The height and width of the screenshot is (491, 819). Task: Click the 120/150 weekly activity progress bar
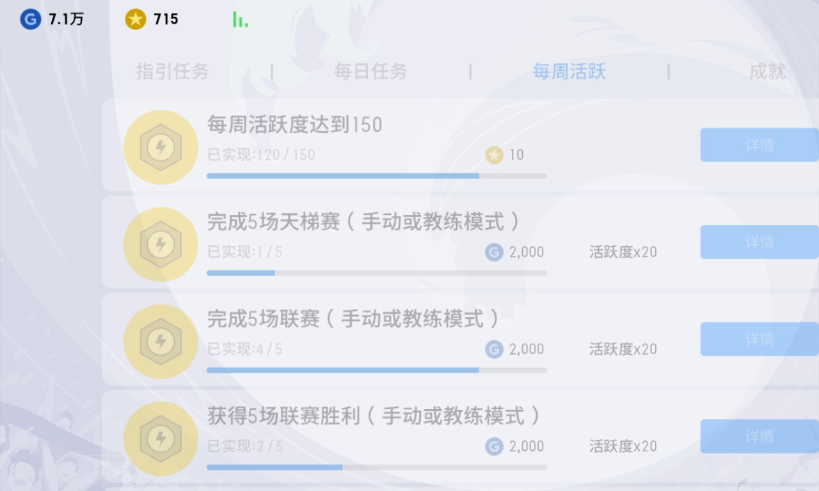pyautogui.click(x=377, y=176)
